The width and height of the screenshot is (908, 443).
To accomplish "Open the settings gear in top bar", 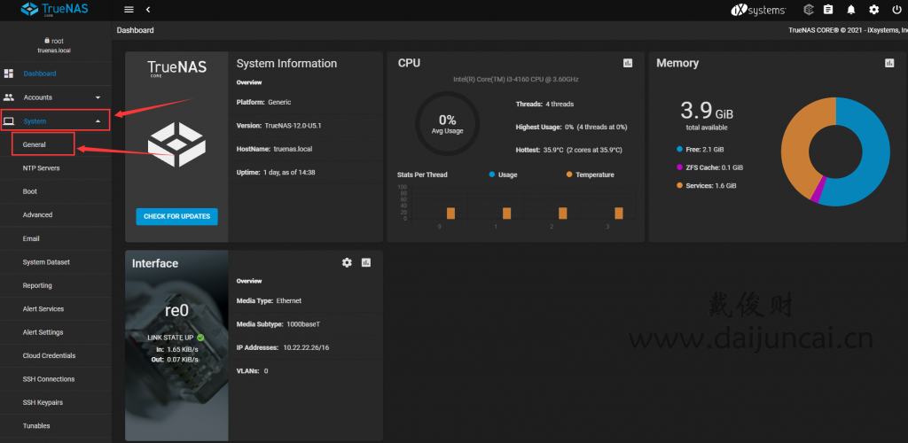I will point(873,10).
